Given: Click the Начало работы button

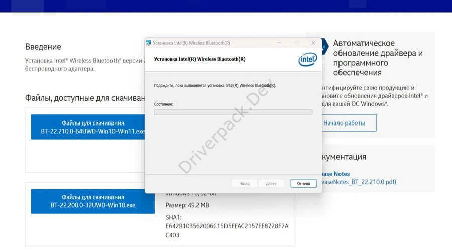Looking at the screenshot, I should point(349,123).
